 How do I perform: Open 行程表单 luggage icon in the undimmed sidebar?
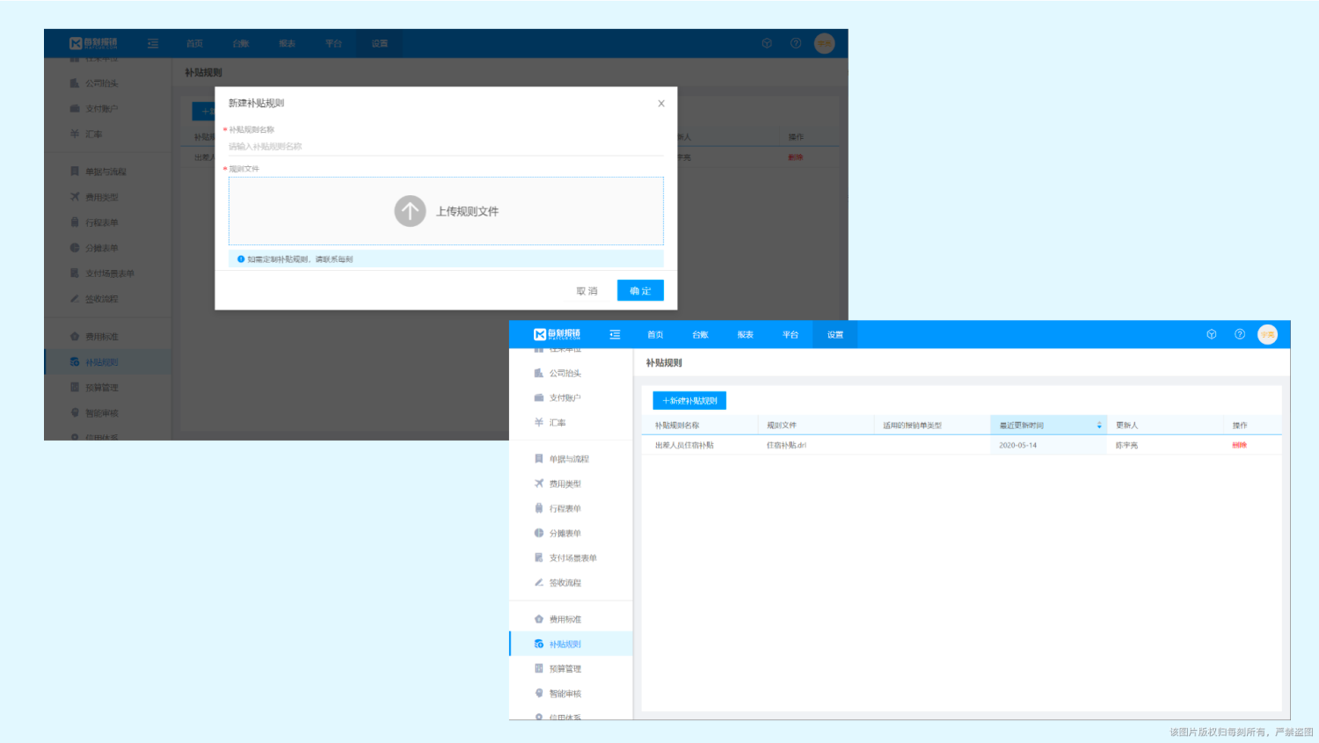click(x=539, y=508)
